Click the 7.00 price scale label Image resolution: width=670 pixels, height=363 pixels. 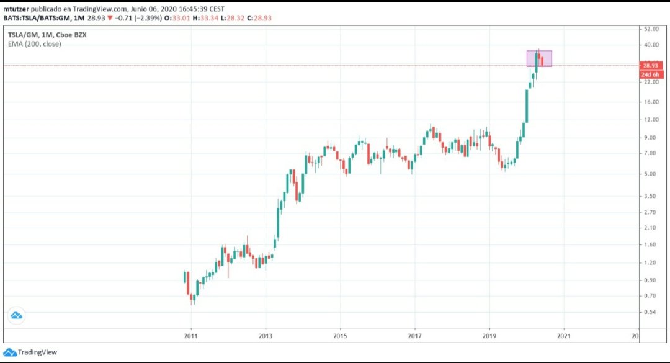point(650,153)
